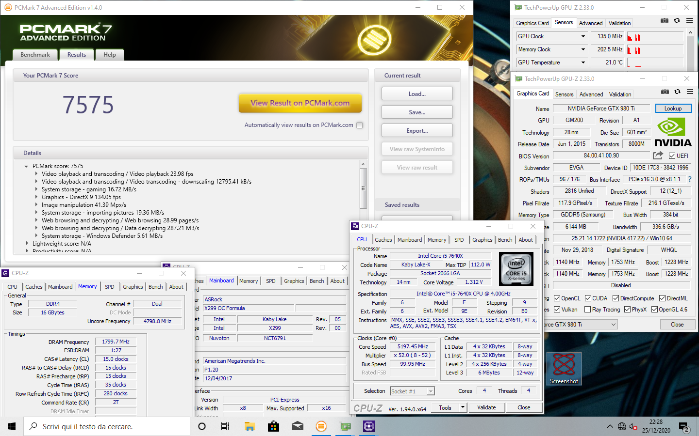Click the refresh icon in the GPU-Z Sensors window

click(677, 20)
